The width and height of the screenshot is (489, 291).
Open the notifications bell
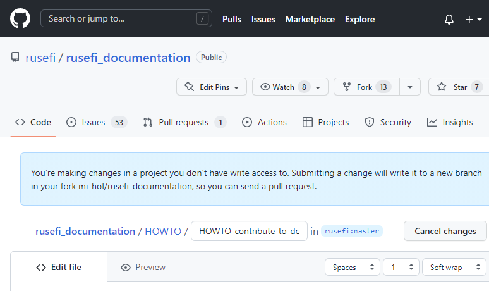pyautogui.click(x=449, y=19)
